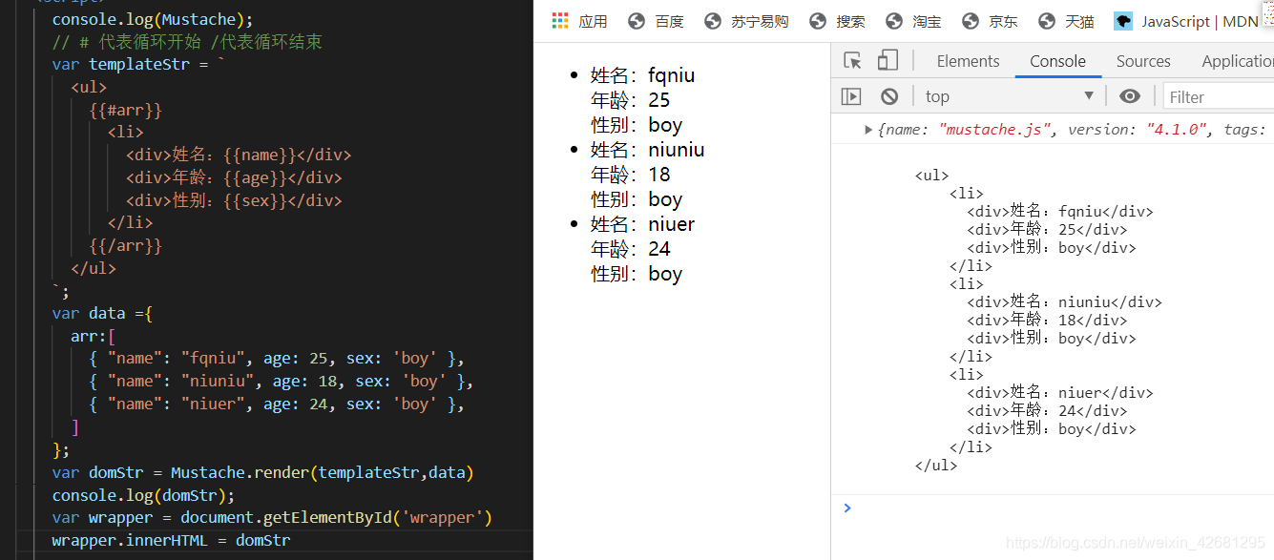Click the var data line in editor
Viewport: 1274px width, 560px height.
point(102,313)
